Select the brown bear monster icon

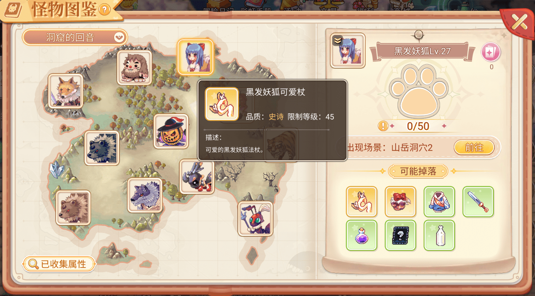pyautogui.click(x=73, y=208)
